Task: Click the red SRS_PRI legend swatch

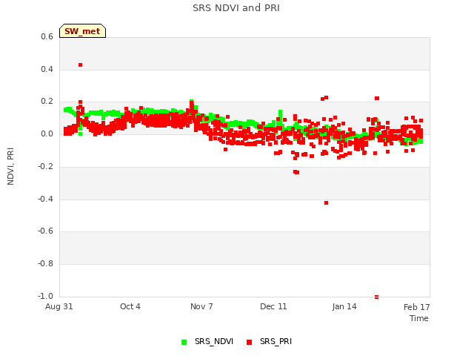Action: pos(249,342)
